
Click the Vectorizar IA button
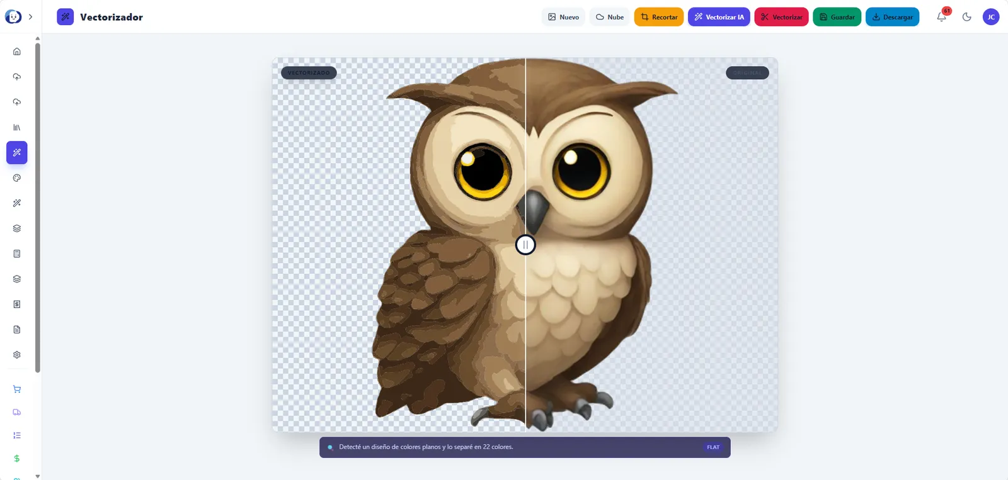pos(719,17)
